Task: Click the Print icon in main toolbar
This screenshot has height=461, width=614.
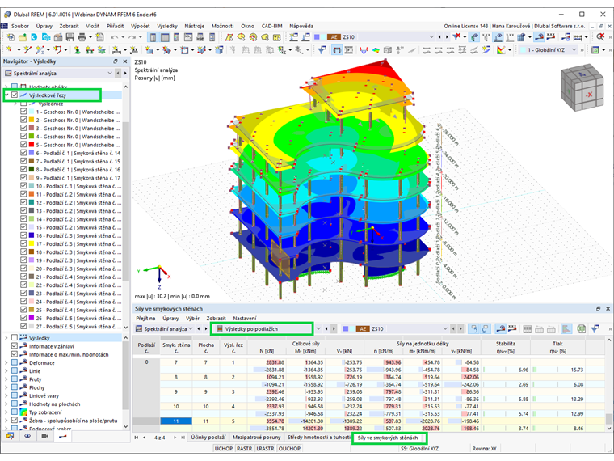Action: pos(82,37)
